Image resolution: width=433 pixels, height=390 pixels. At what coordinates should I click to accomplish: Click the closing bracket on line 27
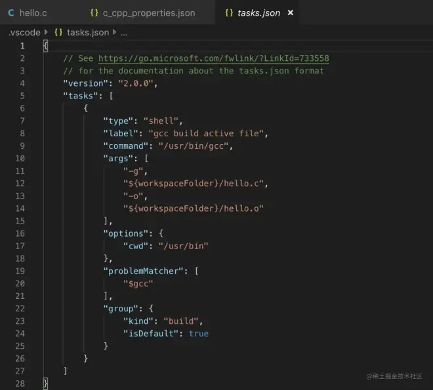[x=66, y=371]
